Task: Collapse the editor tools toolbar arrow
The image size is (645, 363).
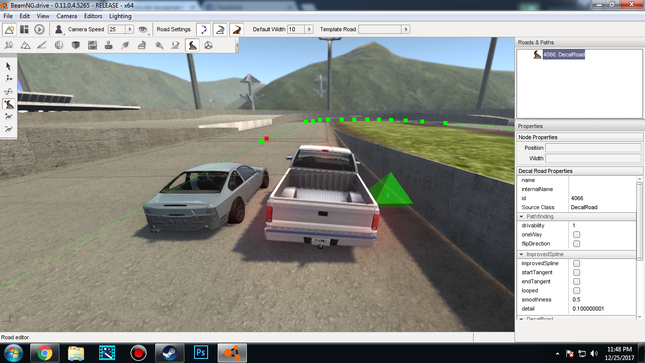Action: point(237,45)
